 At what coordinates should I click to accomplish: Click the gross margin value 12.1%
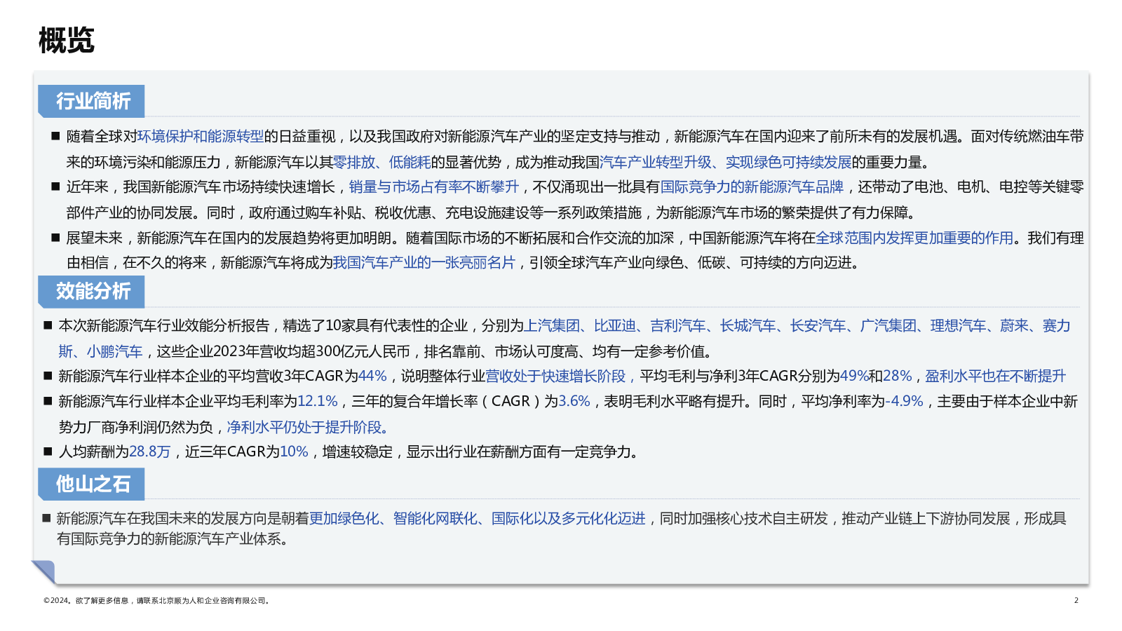(318, 401)
